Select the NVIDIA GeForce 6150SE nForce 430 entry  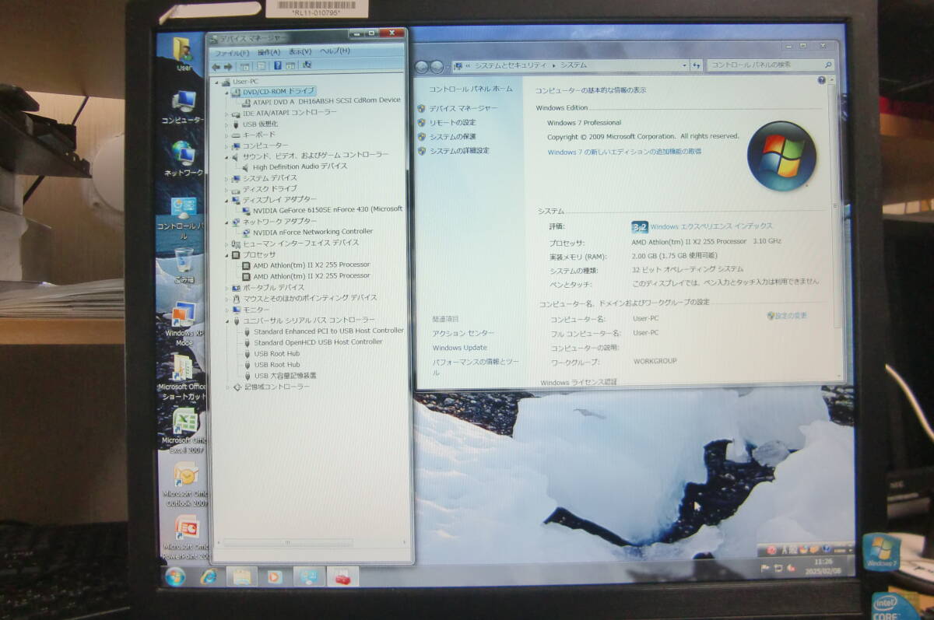(x=321, y=209)
